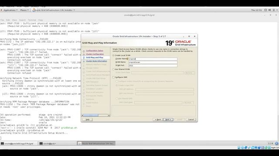Select Grid Plug and Play step
Screen dimensions: 279x156
pos(95,58)
